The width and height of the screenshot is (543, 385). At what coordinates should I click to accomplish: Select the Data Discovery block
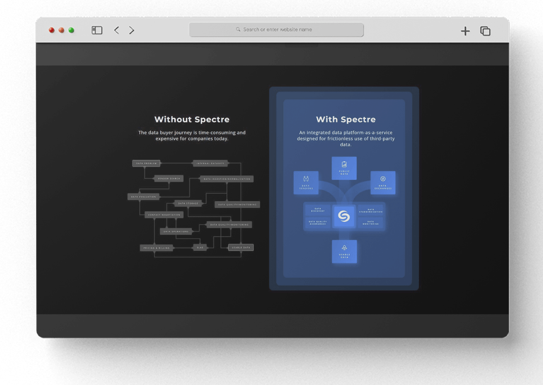318,210
